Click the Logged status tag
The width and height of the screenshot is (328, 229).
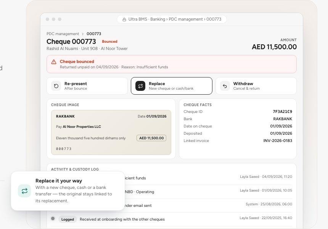click(68, 219)
